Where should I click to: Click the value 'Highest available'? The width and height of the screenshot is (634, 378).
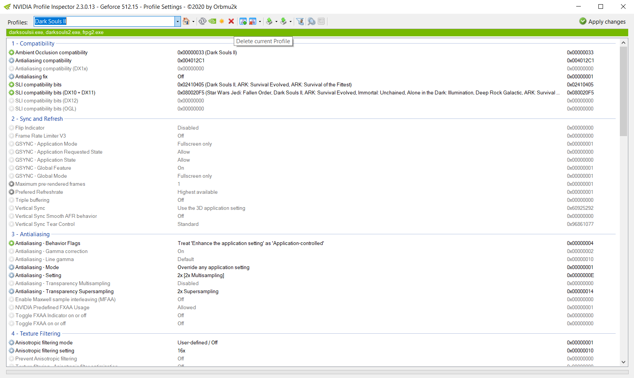[197, 192]
